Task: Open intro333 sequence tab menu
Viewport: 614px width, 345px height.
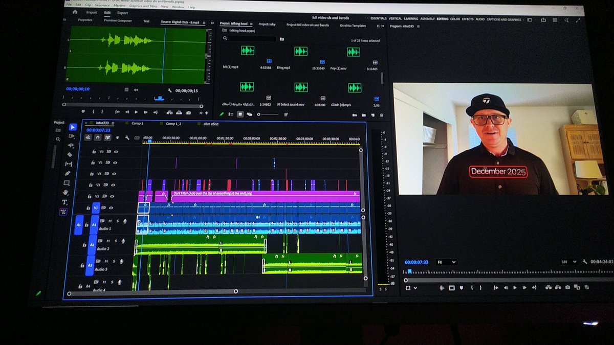Action: point(113,123)
